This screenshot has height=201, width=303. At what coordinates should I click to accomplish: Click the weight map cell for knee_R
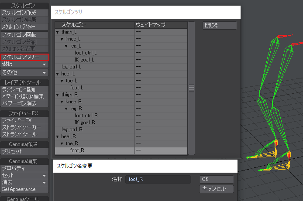(161, 102)
